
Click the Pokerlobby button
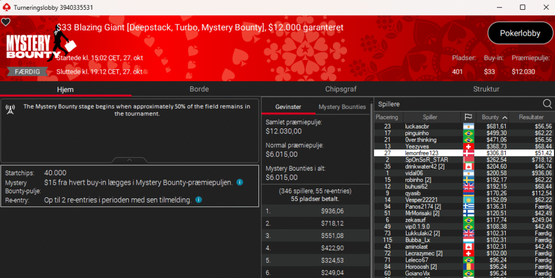520,33
